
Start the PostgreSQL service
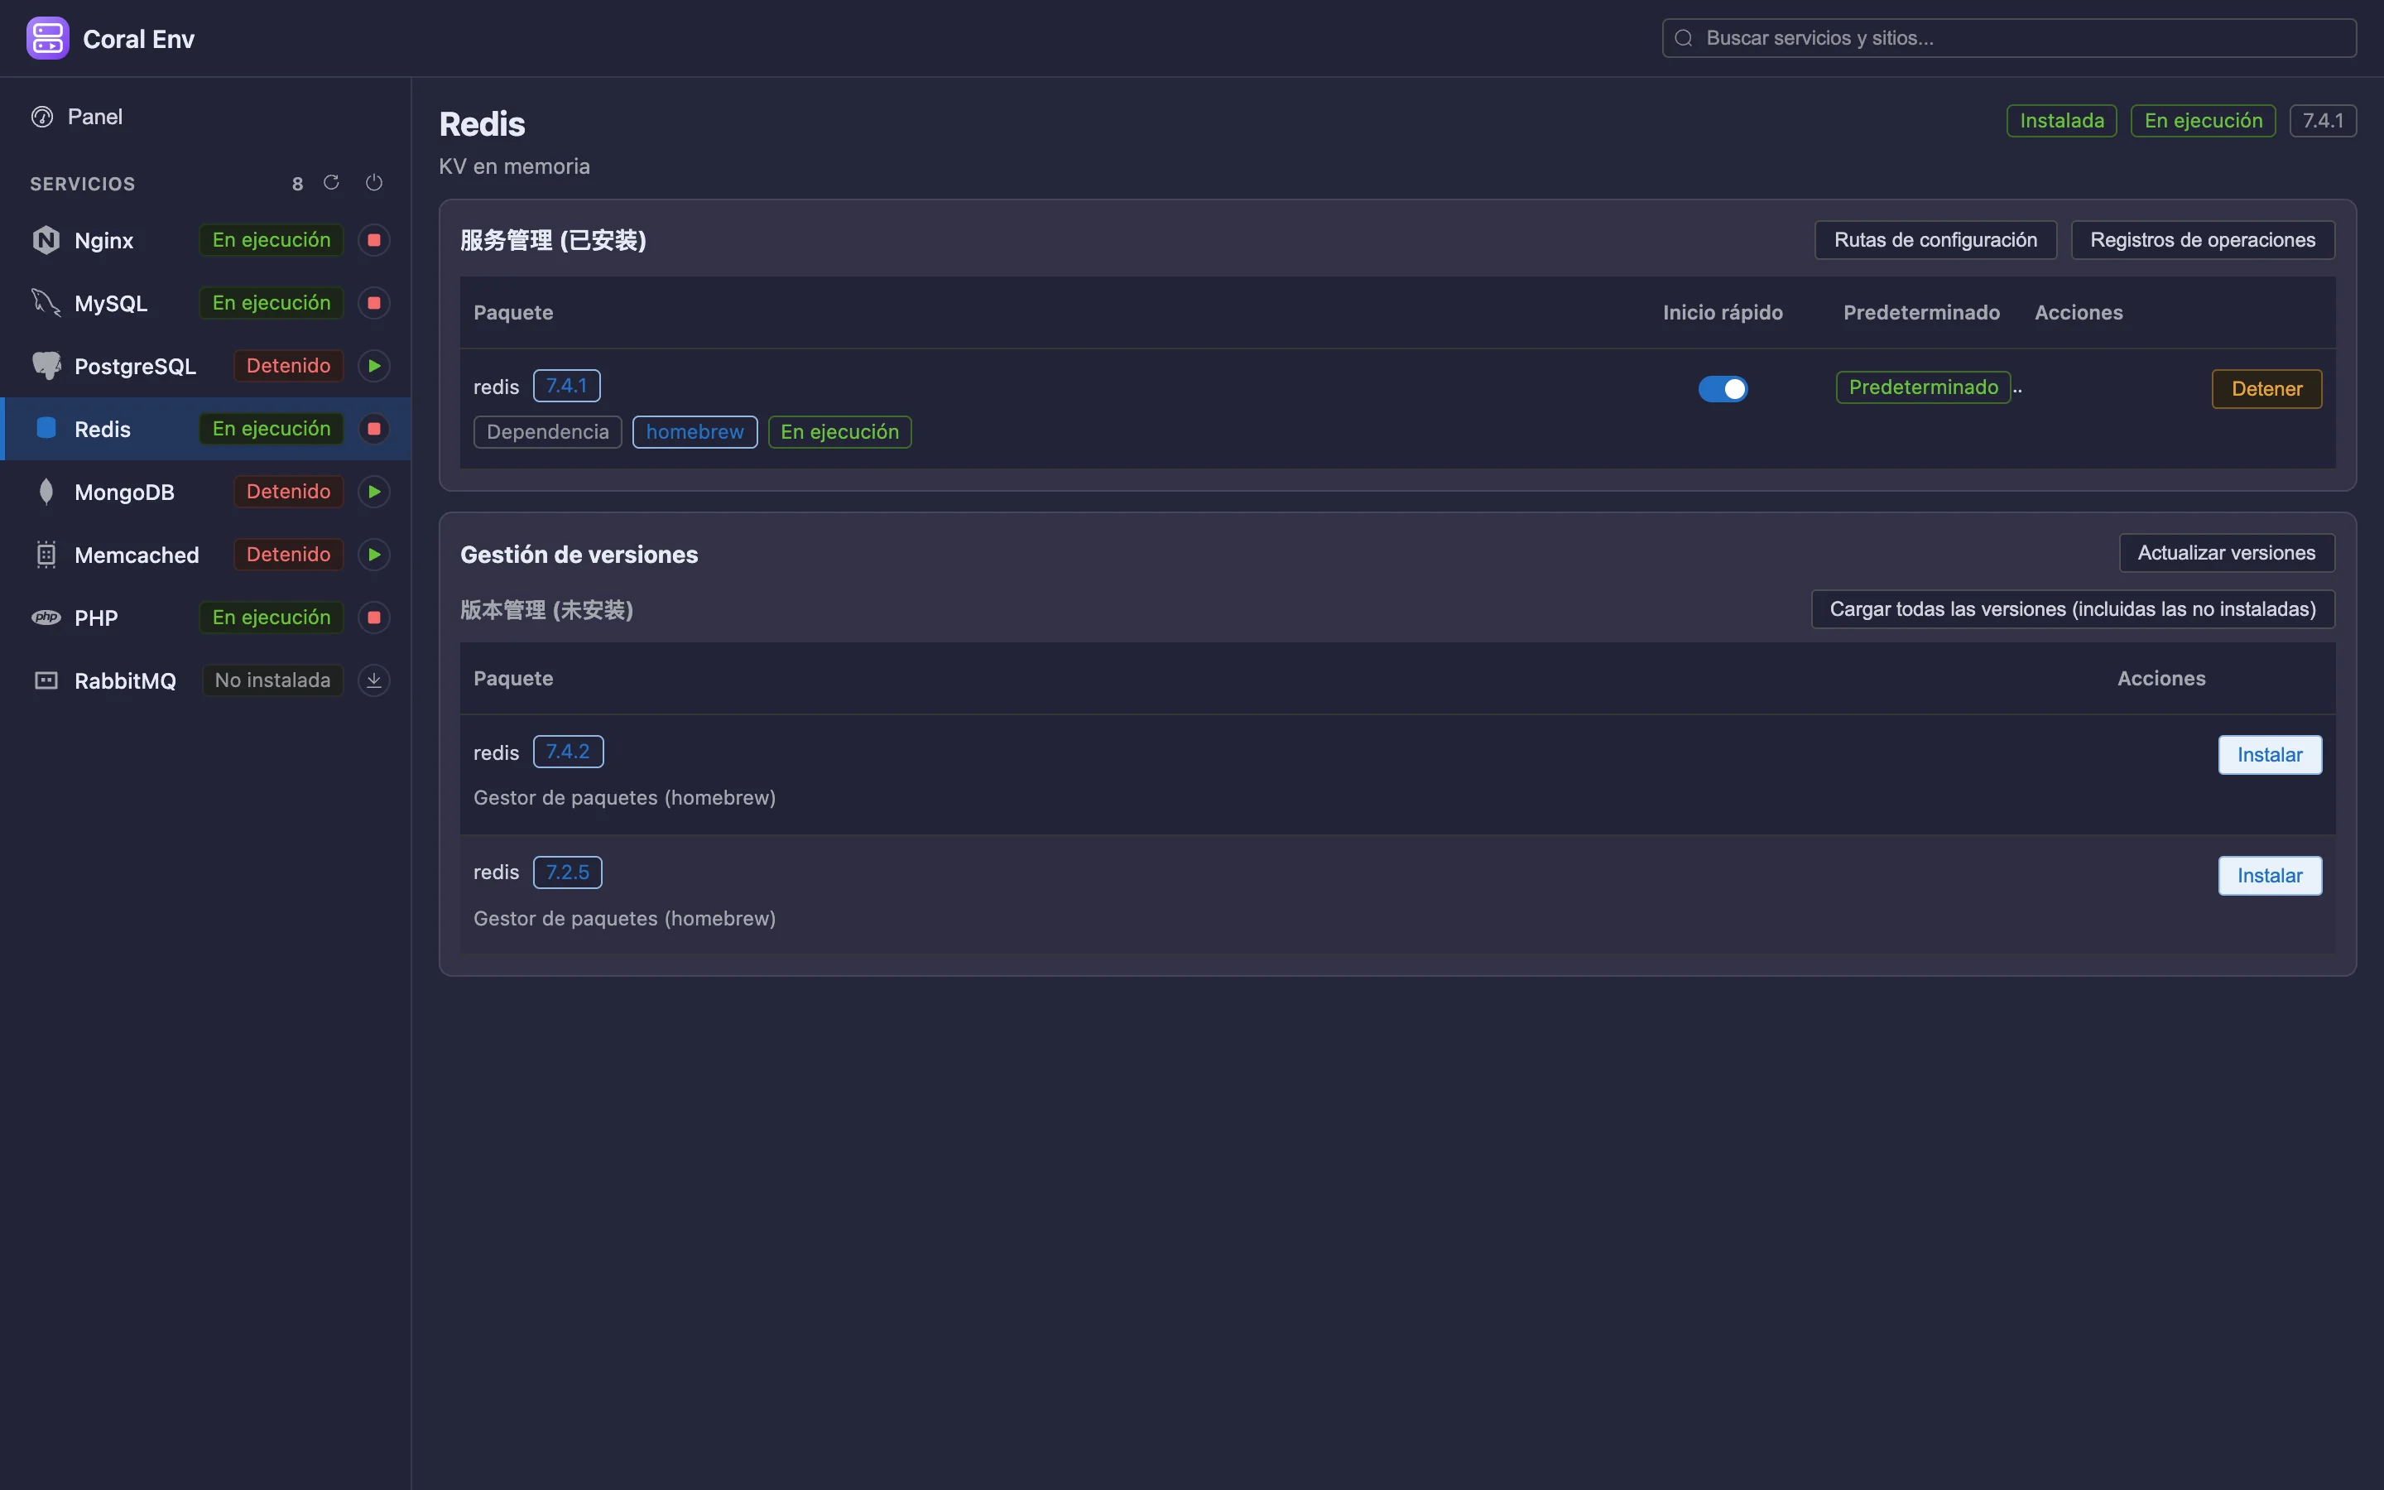click(x=373, y=366)
